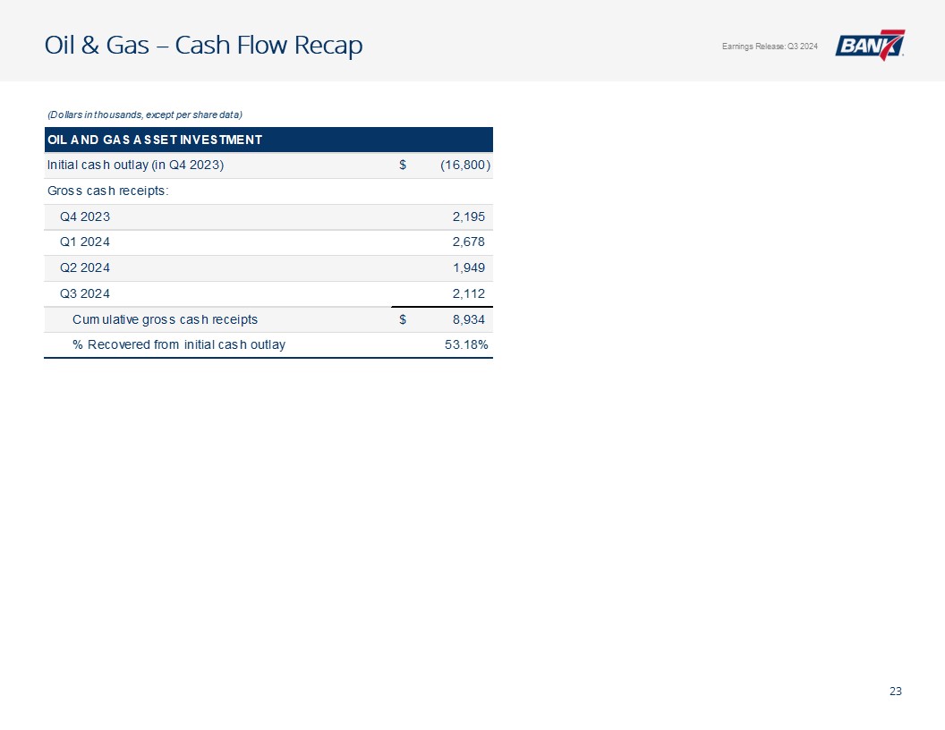Click the Q2 2024 row label
Screen dimensions: 945x730
(x=85, y=268)
